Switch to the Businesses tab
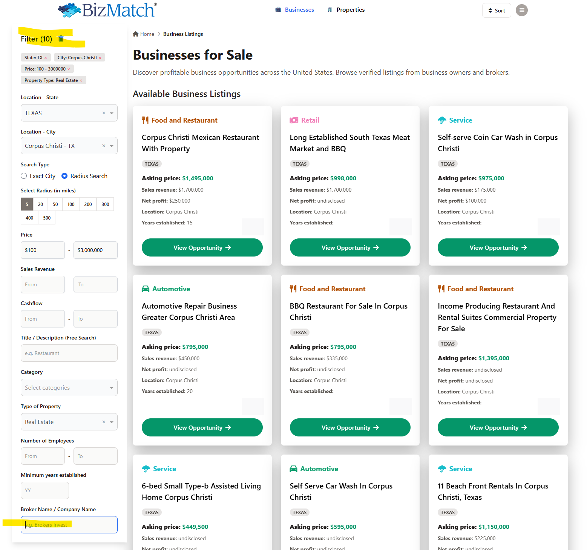The width and height of the screenshot is (587, 550). click(295, 10)
